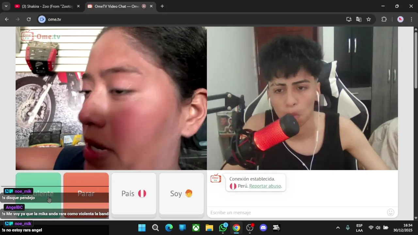
Task: Open the battery status tray icon
Action: 386,227
